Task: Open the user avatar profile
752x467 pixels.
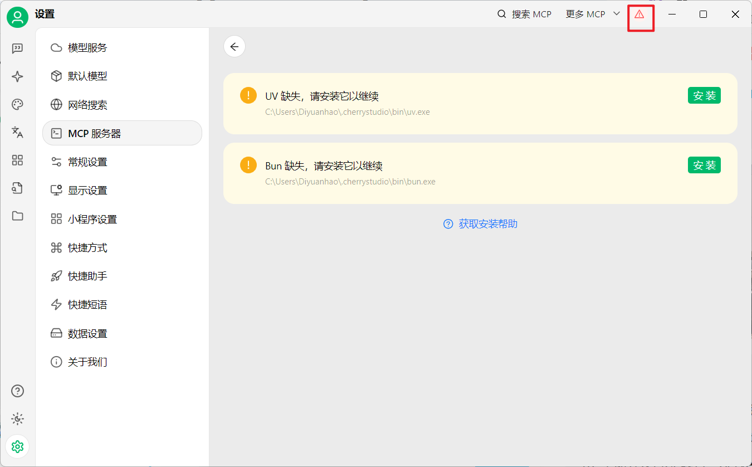Action: tap(17, 17)
